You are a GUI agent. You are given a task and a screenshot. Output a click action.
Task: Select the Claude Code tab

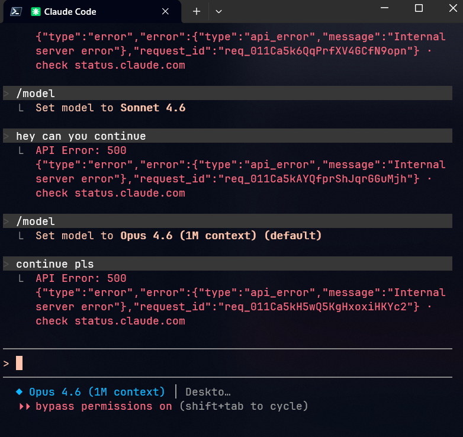pyautogui.click(x=92, y=12)
